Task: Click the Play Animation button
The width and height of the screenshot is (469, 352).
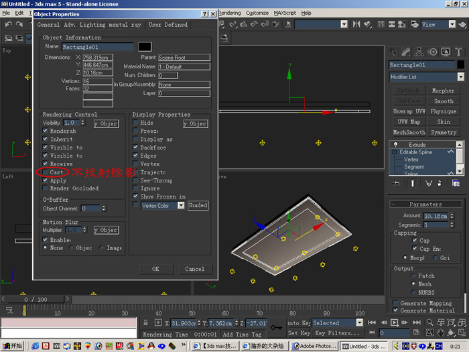Action: [x=394, y=322]
